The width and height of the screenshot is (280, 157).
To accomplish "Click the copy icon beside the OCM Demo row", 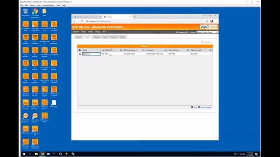I will tap(80, 54).
